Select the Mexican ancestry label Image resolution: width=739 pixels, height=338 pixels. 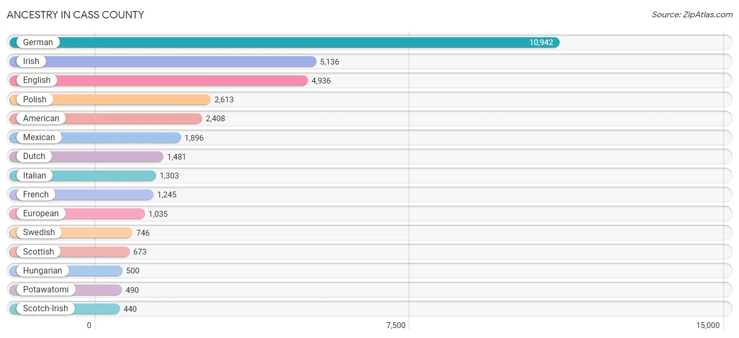pyautogui.click(x=39, y=137)
